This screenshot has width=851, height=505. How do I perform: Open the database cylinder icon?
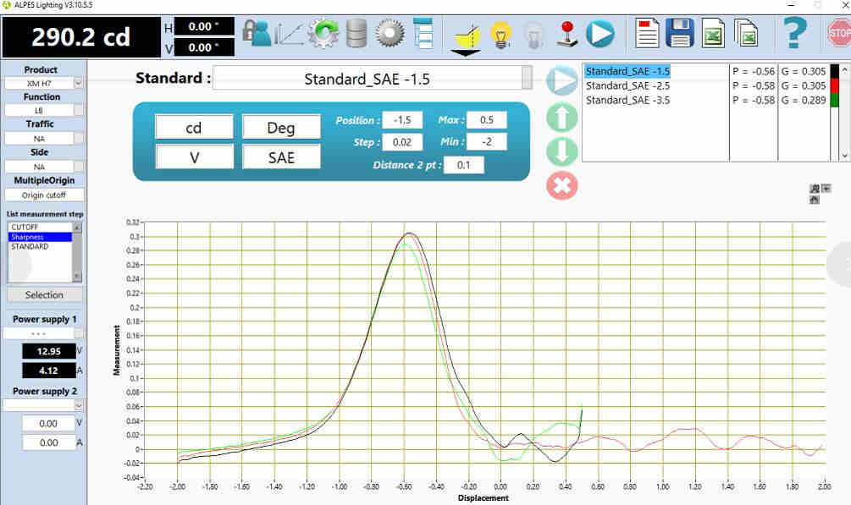pos(356,33)
